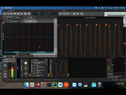
Task: Switch to the bottom-bar Edit view tab
Action: [16, 80]
